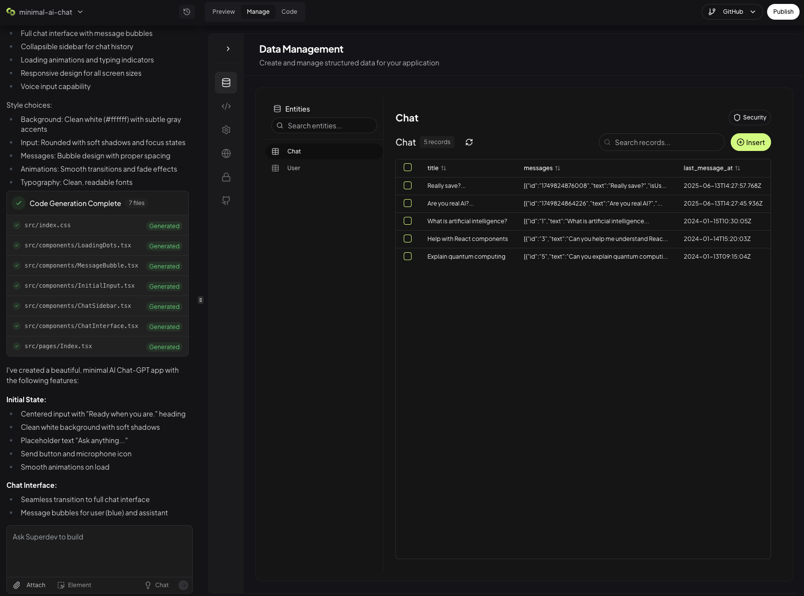Click the Entities database icon

(x=277, y=109)
